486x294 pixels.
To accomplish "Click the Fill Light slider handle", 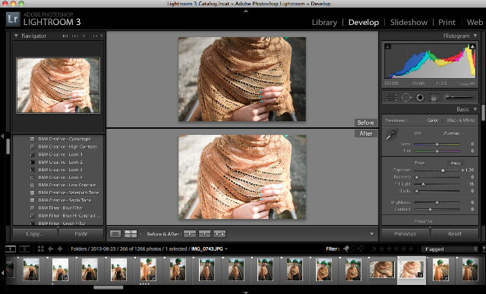I will (x=423, y=184).
